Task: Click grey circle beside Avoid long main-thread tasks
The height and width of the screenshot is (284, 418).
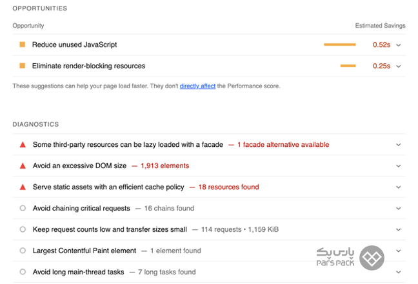Action: 23,272
